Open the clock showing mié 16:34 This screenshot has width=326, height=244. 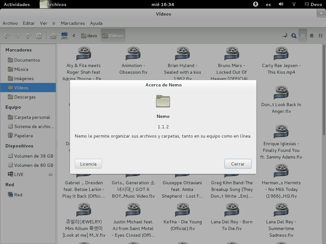[163, 4]
